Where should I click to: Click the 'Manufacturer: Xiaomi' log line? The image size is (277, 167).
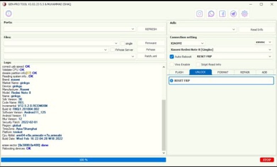[x=16, y=90]
